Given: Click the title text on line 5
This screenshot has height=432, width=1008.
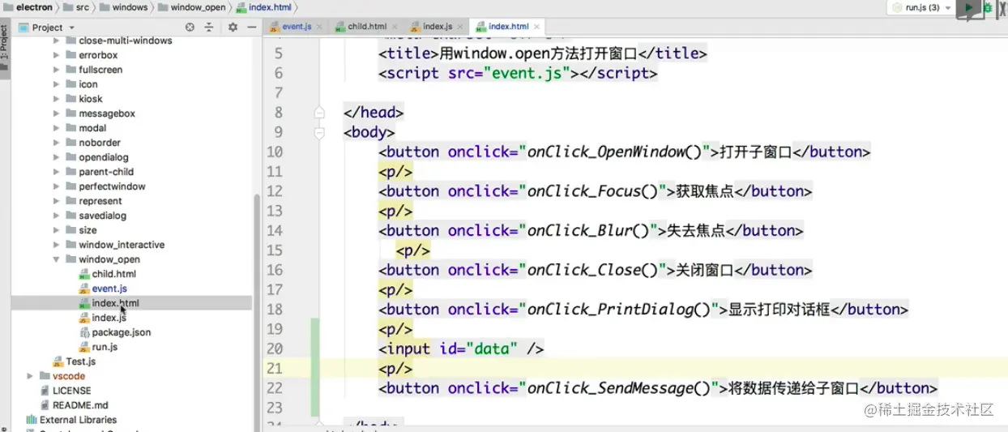Looking at the screenshot, I should click(x=538, y=53).
